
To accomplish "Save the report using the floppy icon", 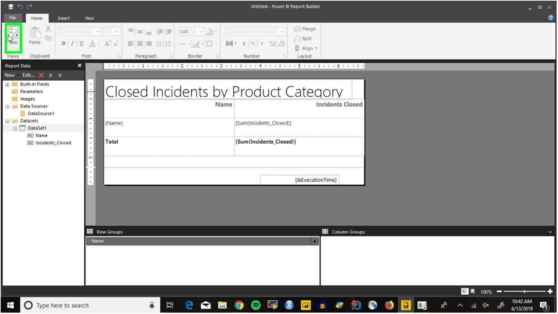I will coord(11,6).
